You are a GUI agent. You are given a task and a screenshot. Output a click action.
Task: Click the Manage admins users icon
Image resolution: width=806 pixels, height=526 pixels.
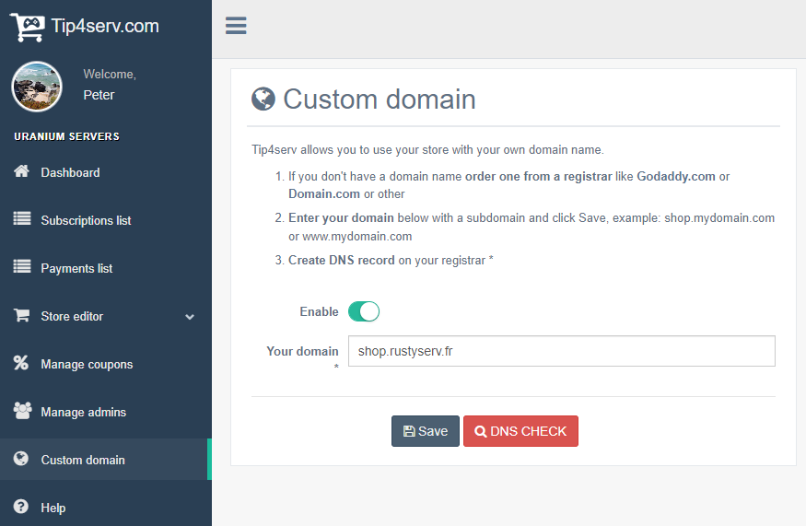click(21, 412)
